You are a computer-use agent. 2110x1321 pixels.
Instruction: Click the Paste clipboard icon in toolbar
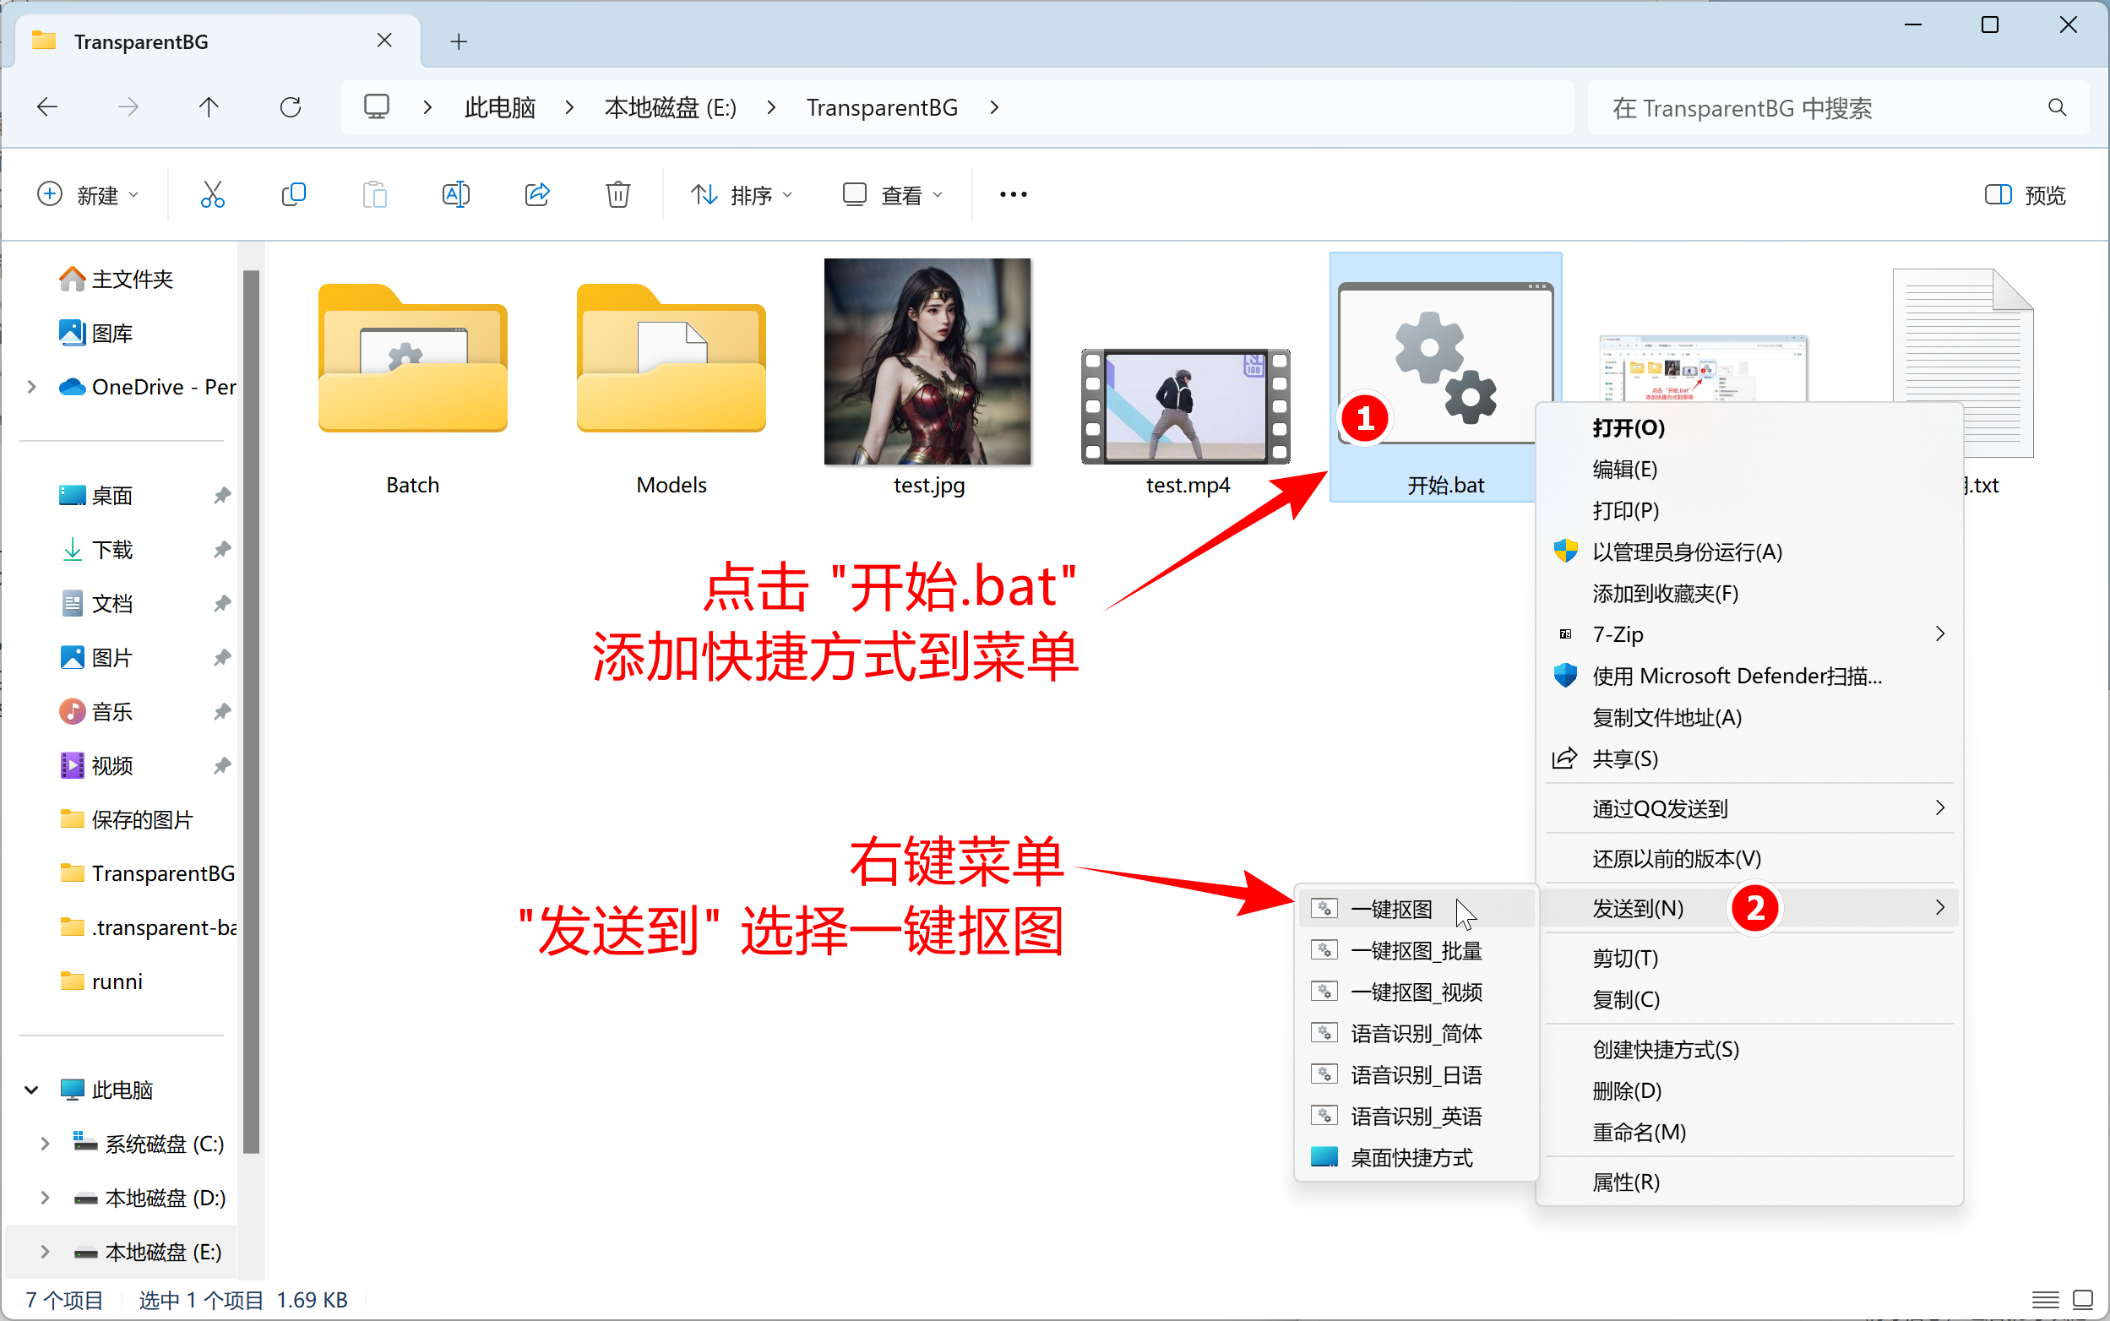pyautogui.click(x=375, y=194)
